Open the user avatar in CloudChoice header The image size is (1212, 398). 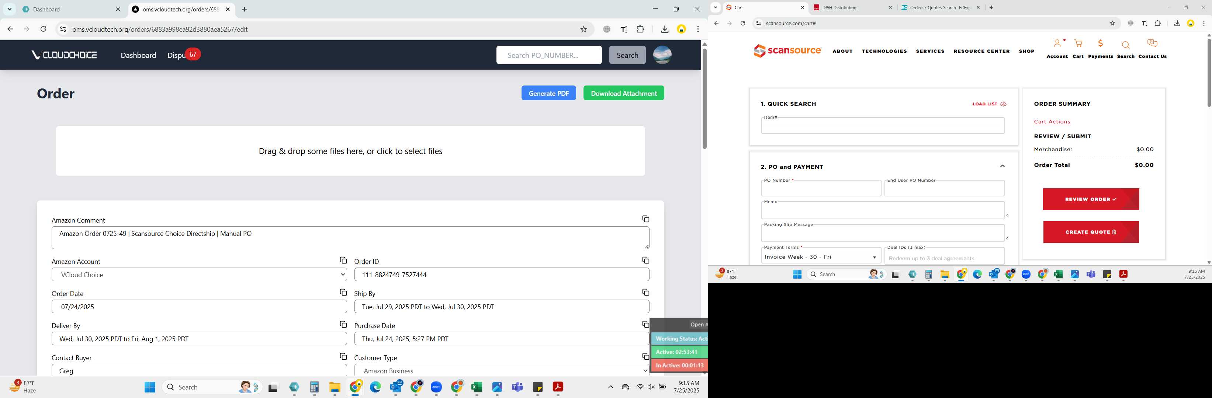tap(662, 55)
